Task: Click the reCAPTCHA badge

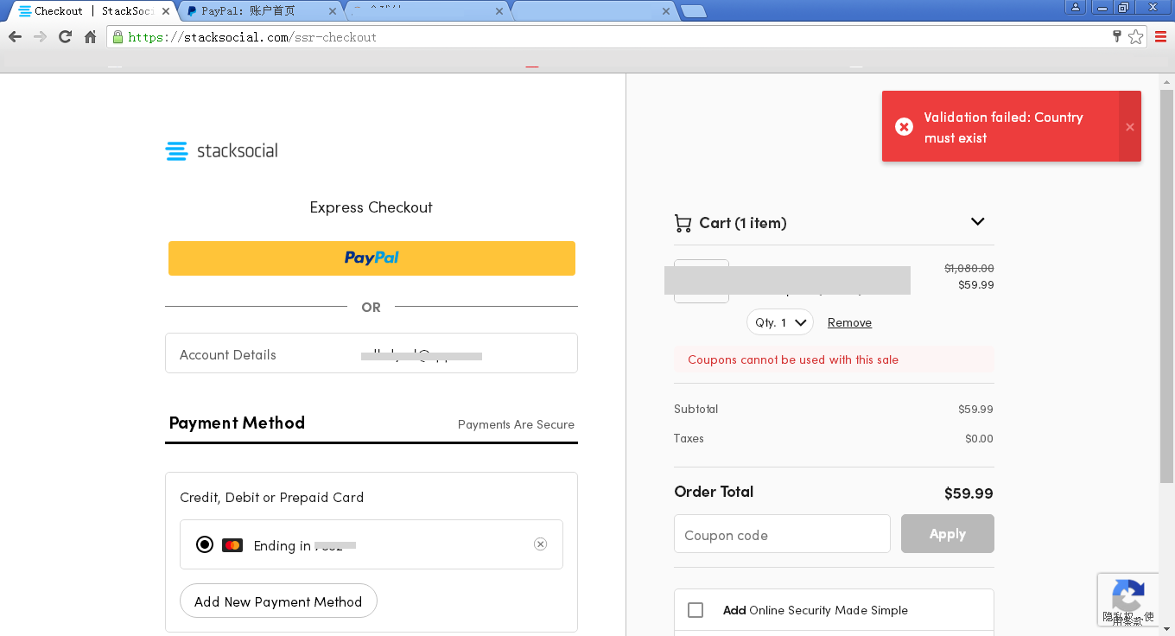Action: coord(1128,599)
